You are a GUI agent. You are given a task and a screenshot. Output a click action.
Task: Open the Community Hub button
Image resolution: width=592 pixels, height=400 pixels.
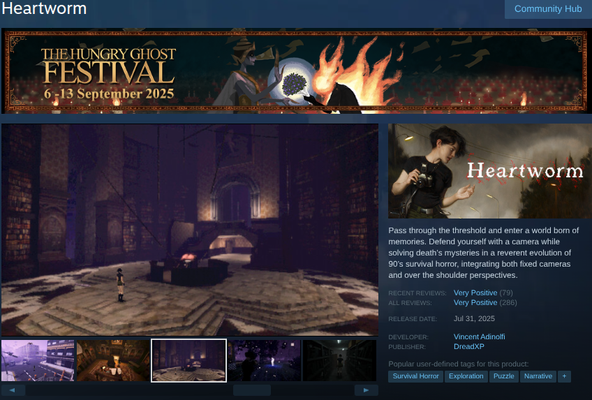pyautogui.click(x=548, y=9)
